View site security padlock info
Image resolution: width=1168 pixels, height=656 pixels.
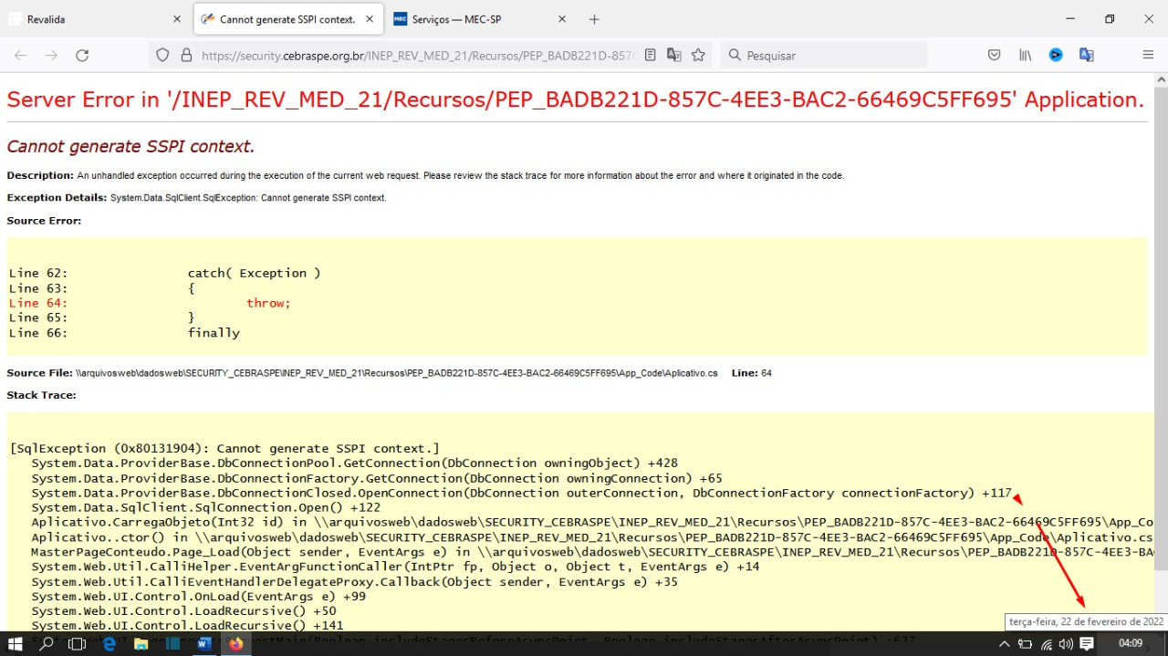186,56
